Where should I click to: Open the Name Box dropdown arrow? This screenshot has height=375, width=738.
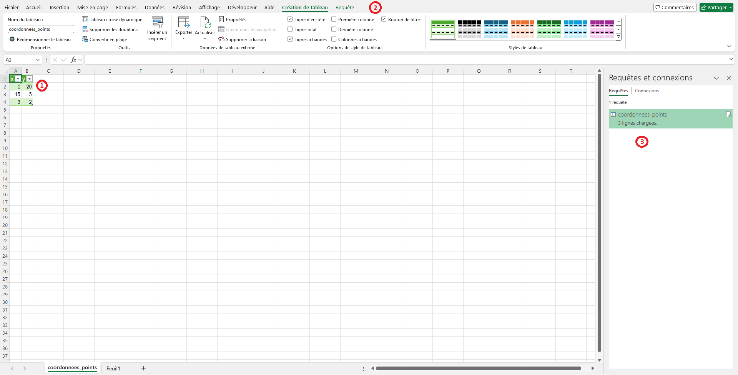point(38,60)
